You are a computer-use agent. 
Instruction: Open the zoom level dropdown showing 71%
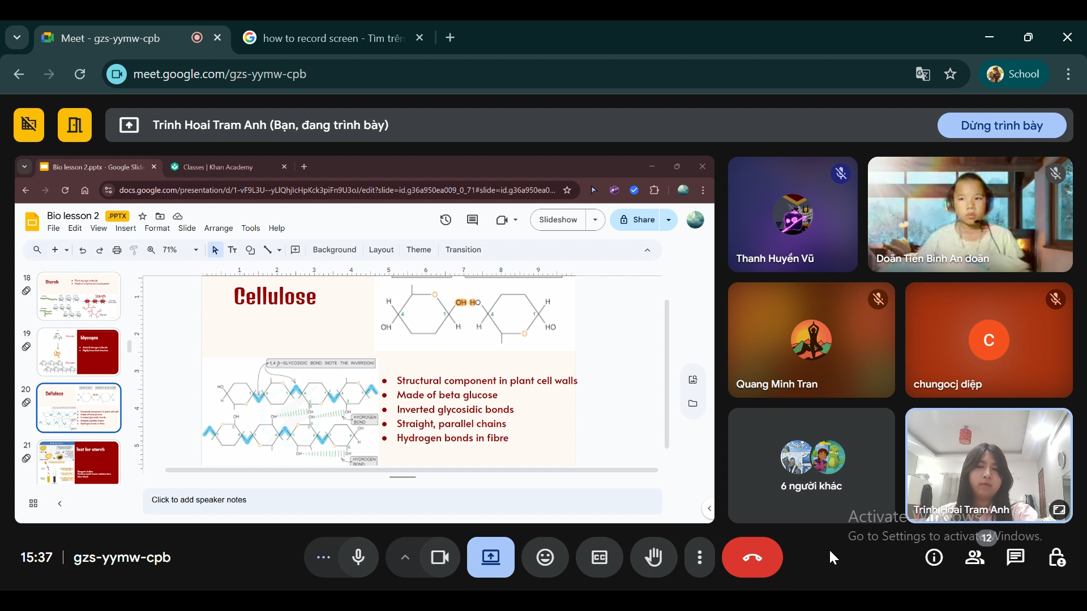(195, 249)
